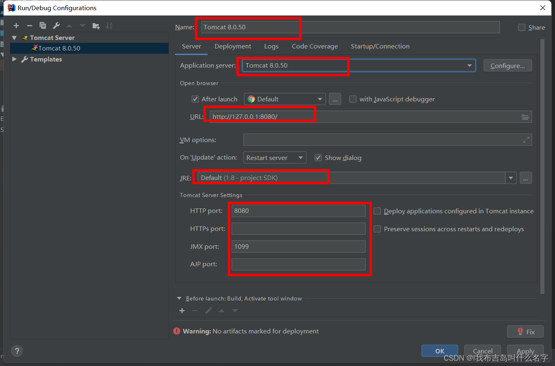
Task: Move configuration down using toolbar arrow
Action: (83, 26)
